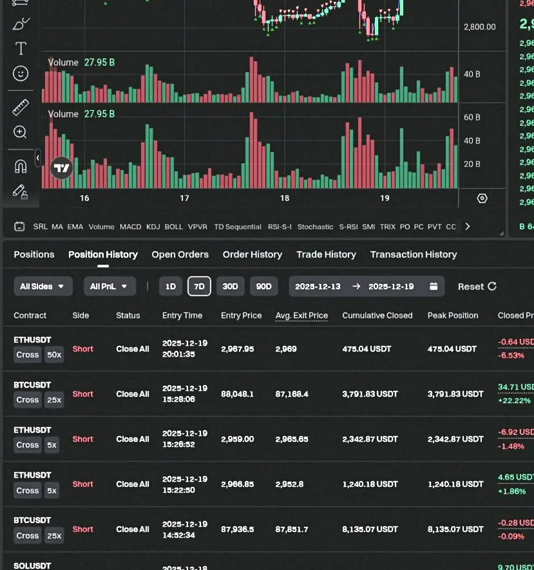Click the -6.53% closed PnL value
The image size is (534, 570).
511,356
